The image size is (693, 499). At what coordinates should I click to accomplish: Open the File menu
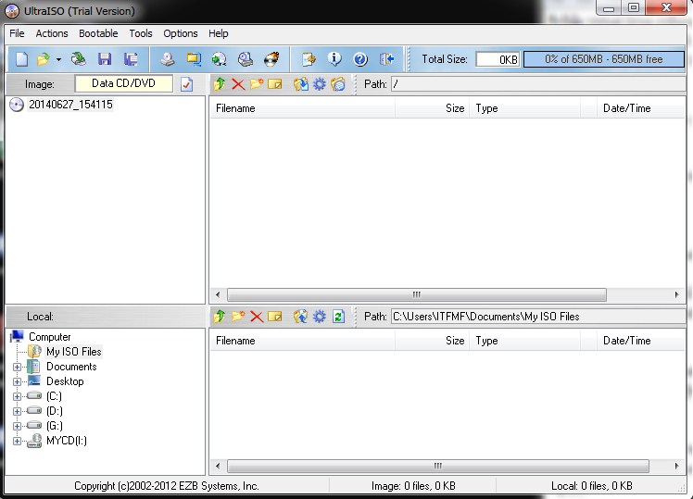click(17, 33)
